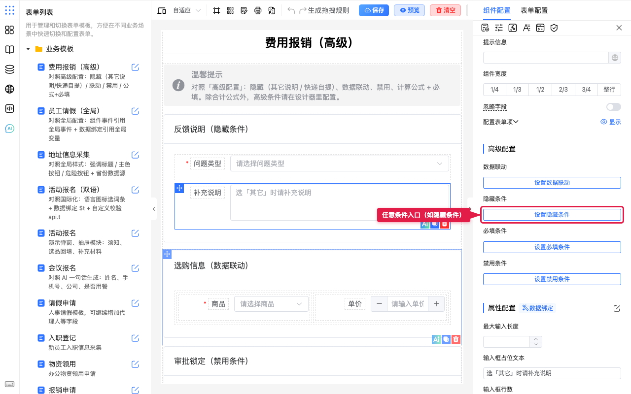631x394 pixels.
Task: Open the code icon in left sidebar
Action: pos(9,109)
